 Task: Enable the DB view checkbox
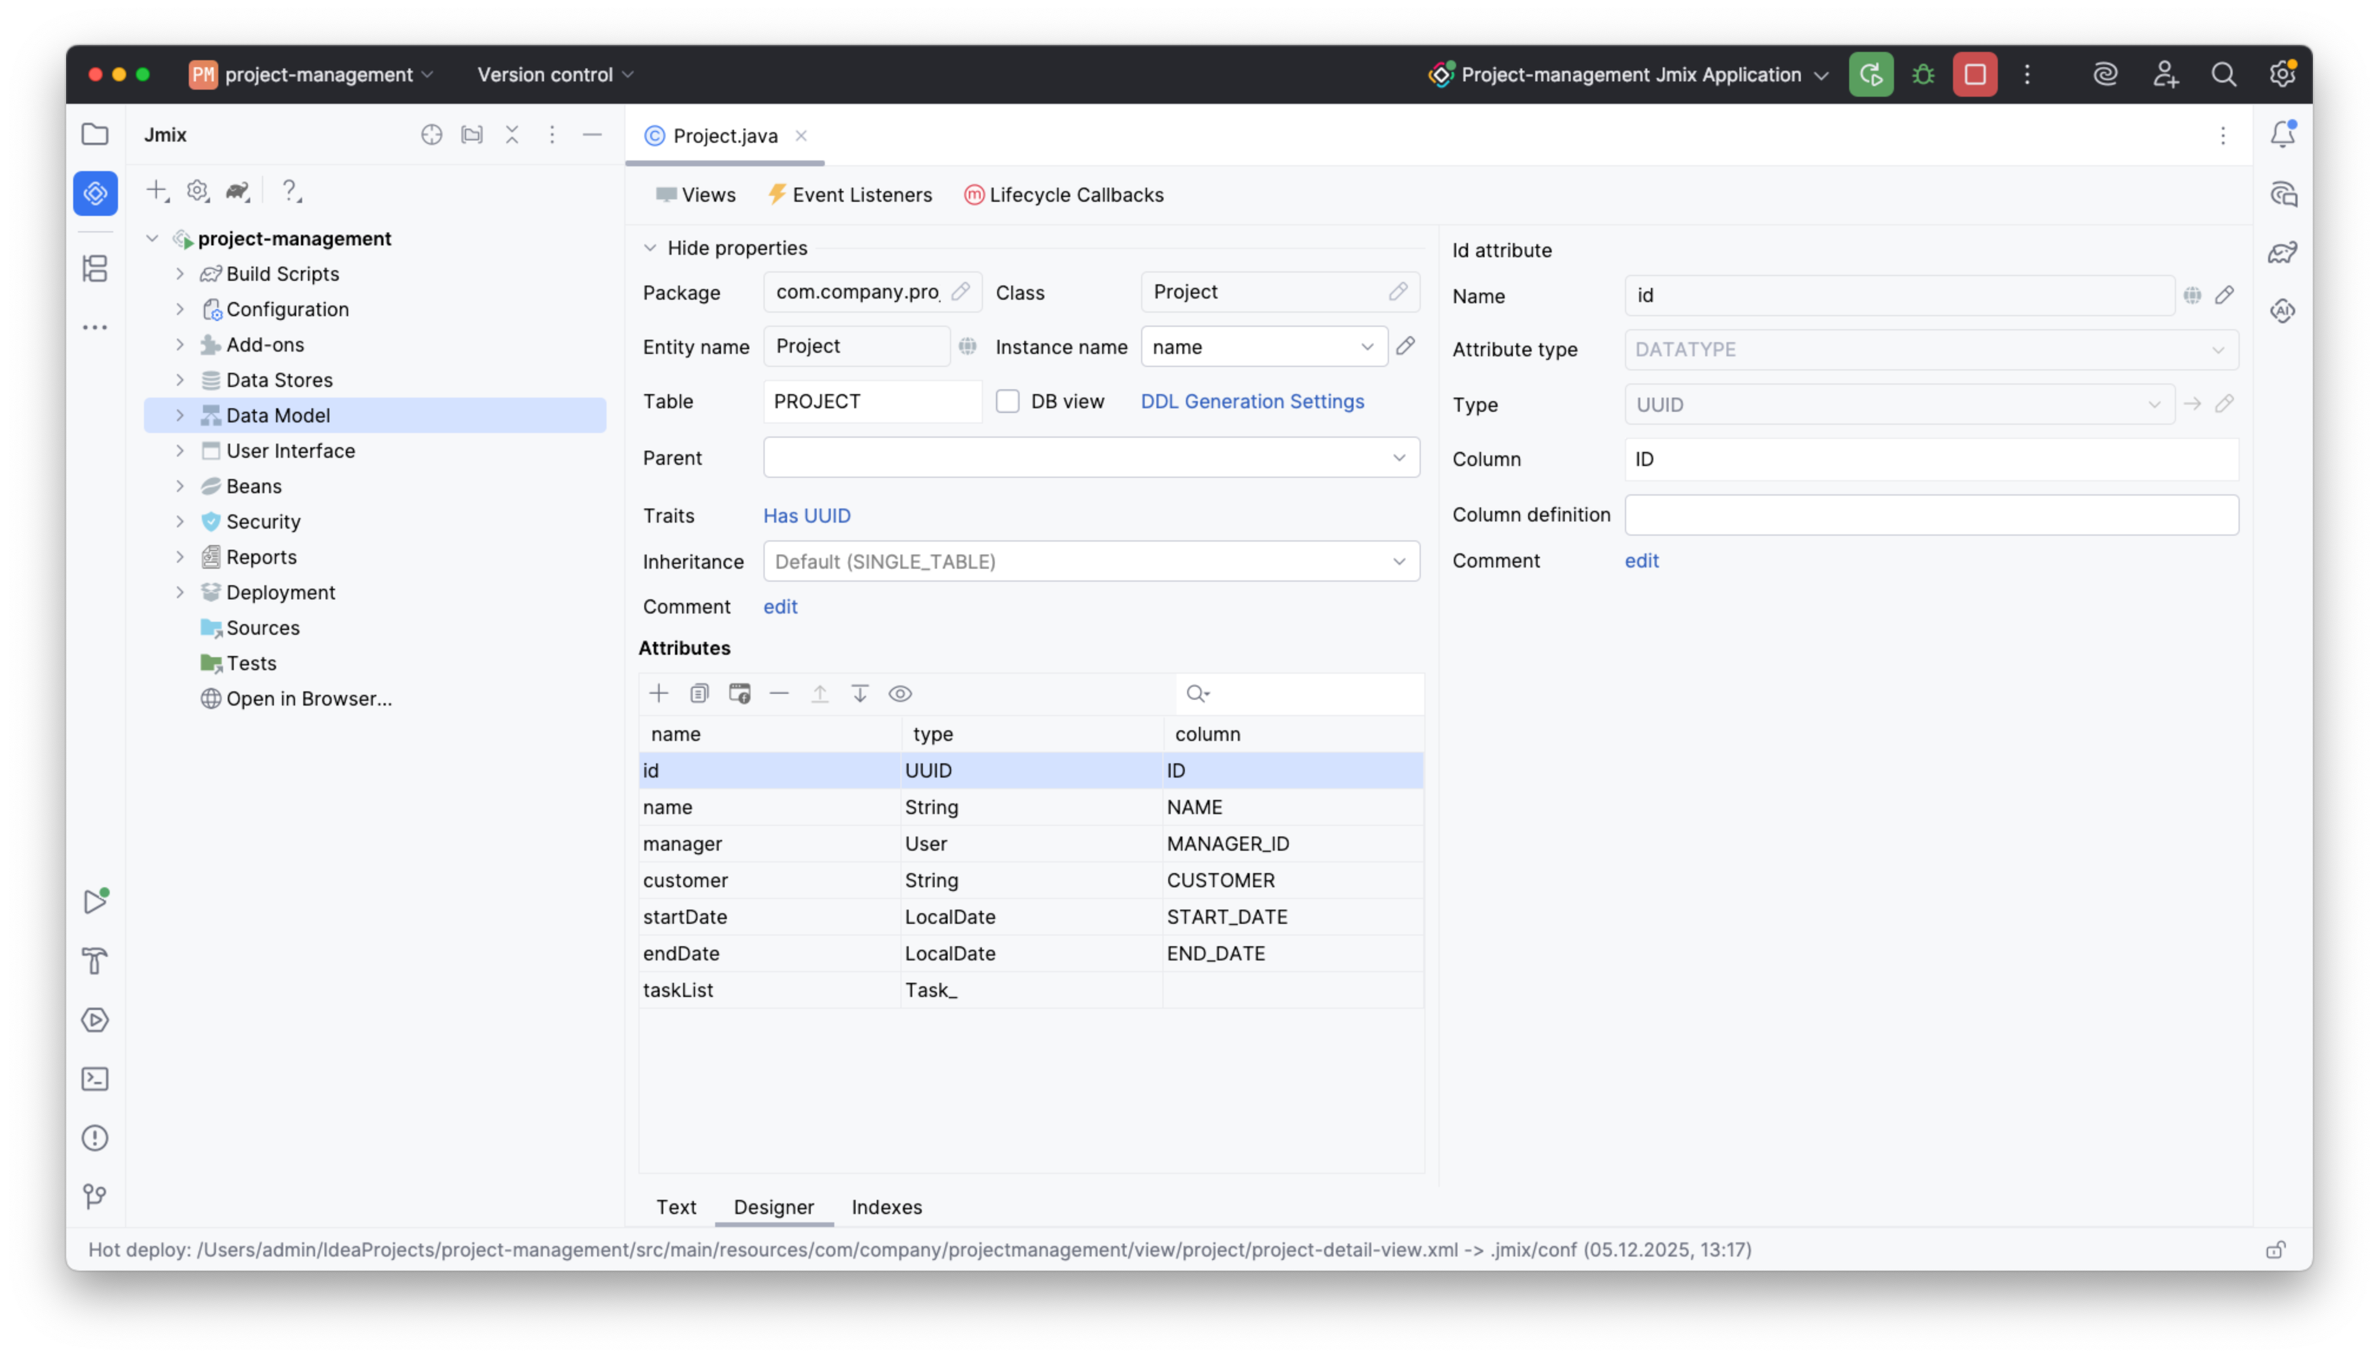click(1007, 401)
